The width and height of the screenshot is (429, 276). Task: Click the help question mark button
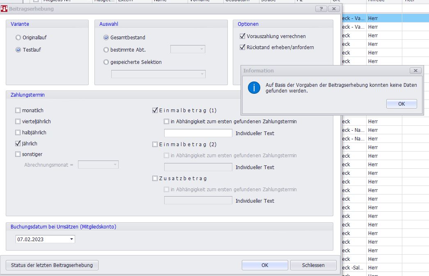[x=321, y=9]
